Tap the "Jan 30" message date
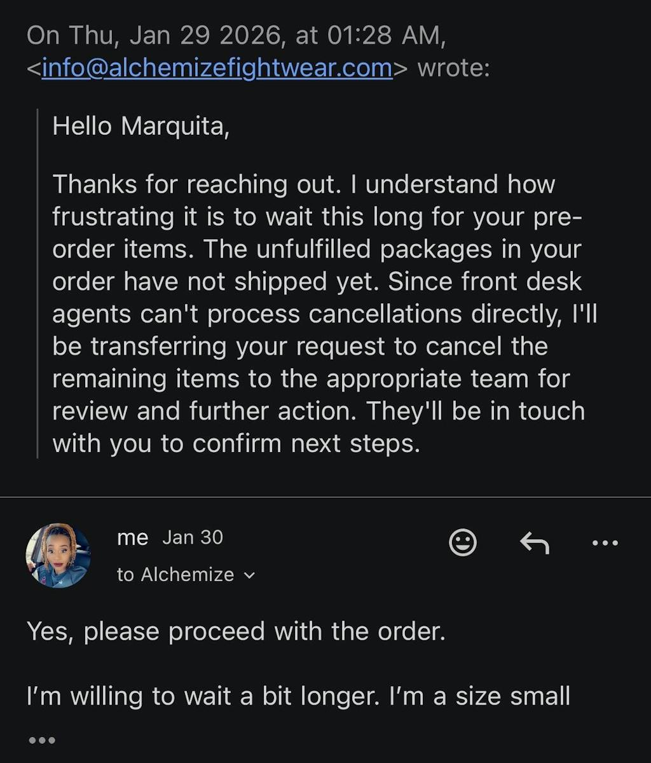Screen dimensions: 651x763 [193, 538]
